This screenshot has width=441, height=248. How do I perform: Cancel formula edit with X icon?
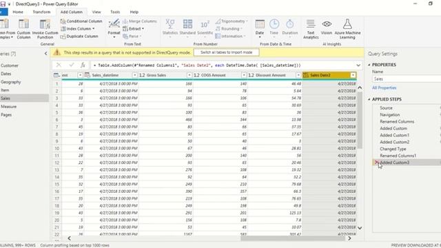pyautogui.click(x=59, y=65)
